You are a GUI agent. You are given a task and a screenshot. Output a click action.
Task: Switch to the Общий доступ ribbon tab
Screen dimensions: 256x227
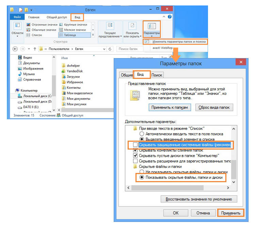pyautogui.click(x=57, y=17)
